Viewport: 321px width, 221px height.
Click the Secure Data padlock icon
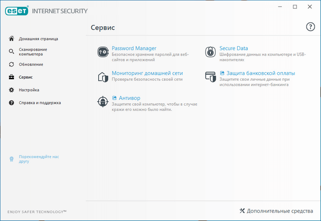pos(211,51)
